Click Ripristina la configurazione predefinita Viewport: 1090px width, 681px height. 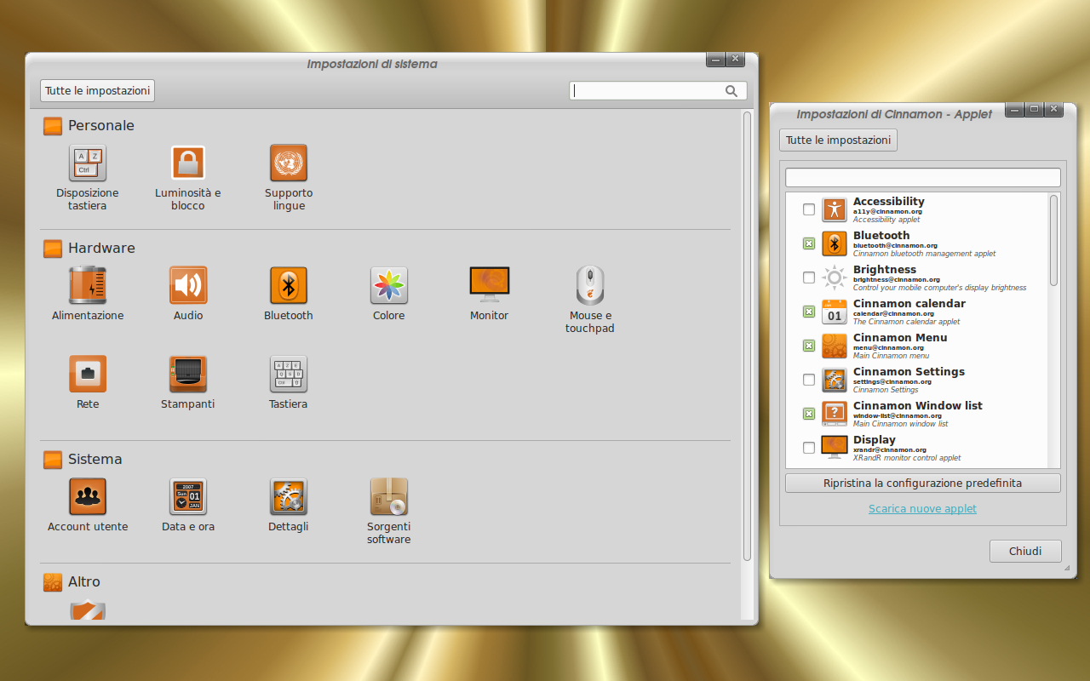(923, 483)
